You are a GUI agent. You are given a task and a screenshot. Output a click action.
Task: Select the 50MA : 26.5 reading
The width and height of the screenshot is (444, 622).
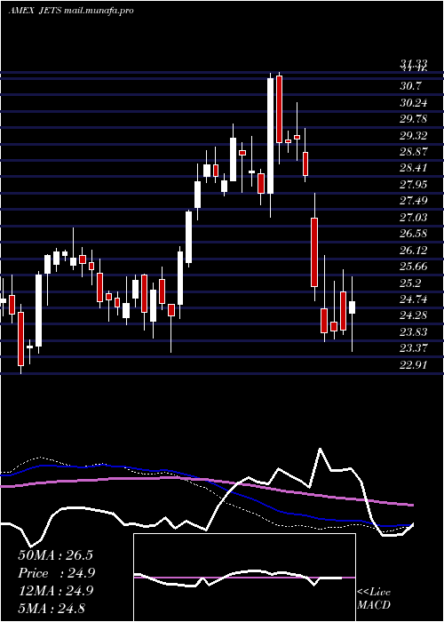pyautogui.click(x=55, y=555)
